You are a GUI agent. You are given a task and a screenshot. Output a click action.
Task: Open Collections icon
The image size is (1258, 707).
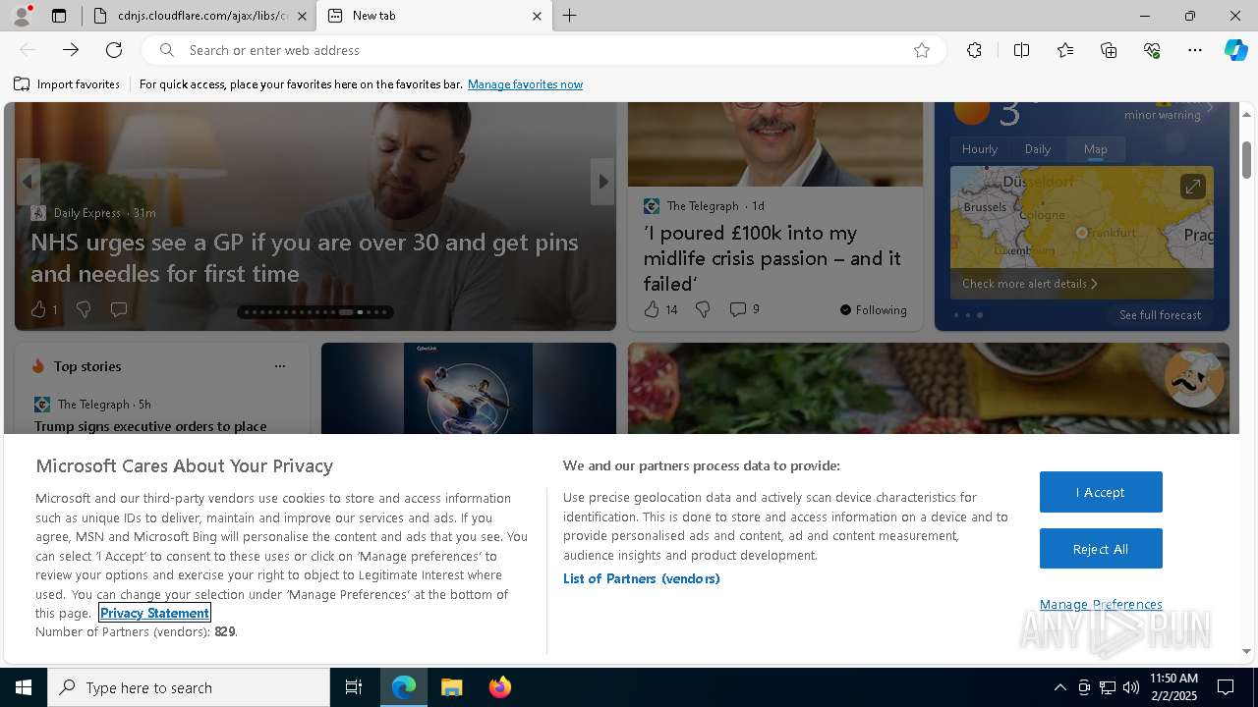coord(1109,50)
